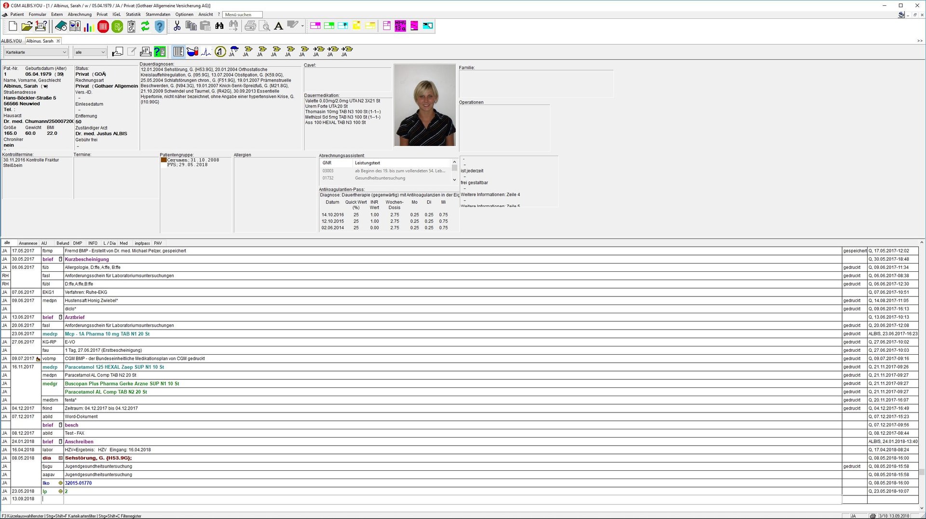Open print preview with the magnifier page icon
The image size is (926, 519).
[264, 26]
